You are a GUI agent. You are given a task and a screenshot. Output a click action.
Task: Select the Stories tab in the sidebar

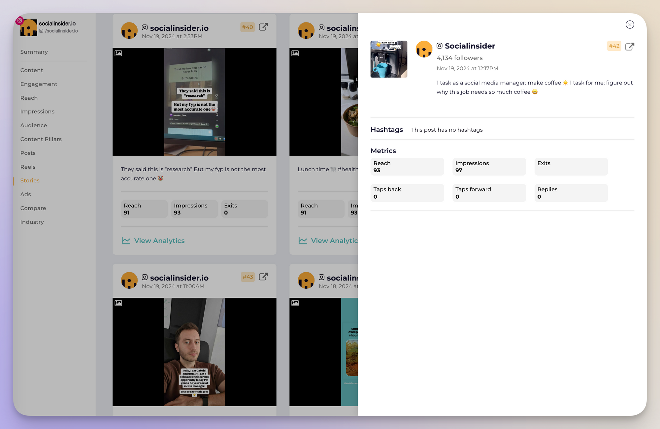29,181
